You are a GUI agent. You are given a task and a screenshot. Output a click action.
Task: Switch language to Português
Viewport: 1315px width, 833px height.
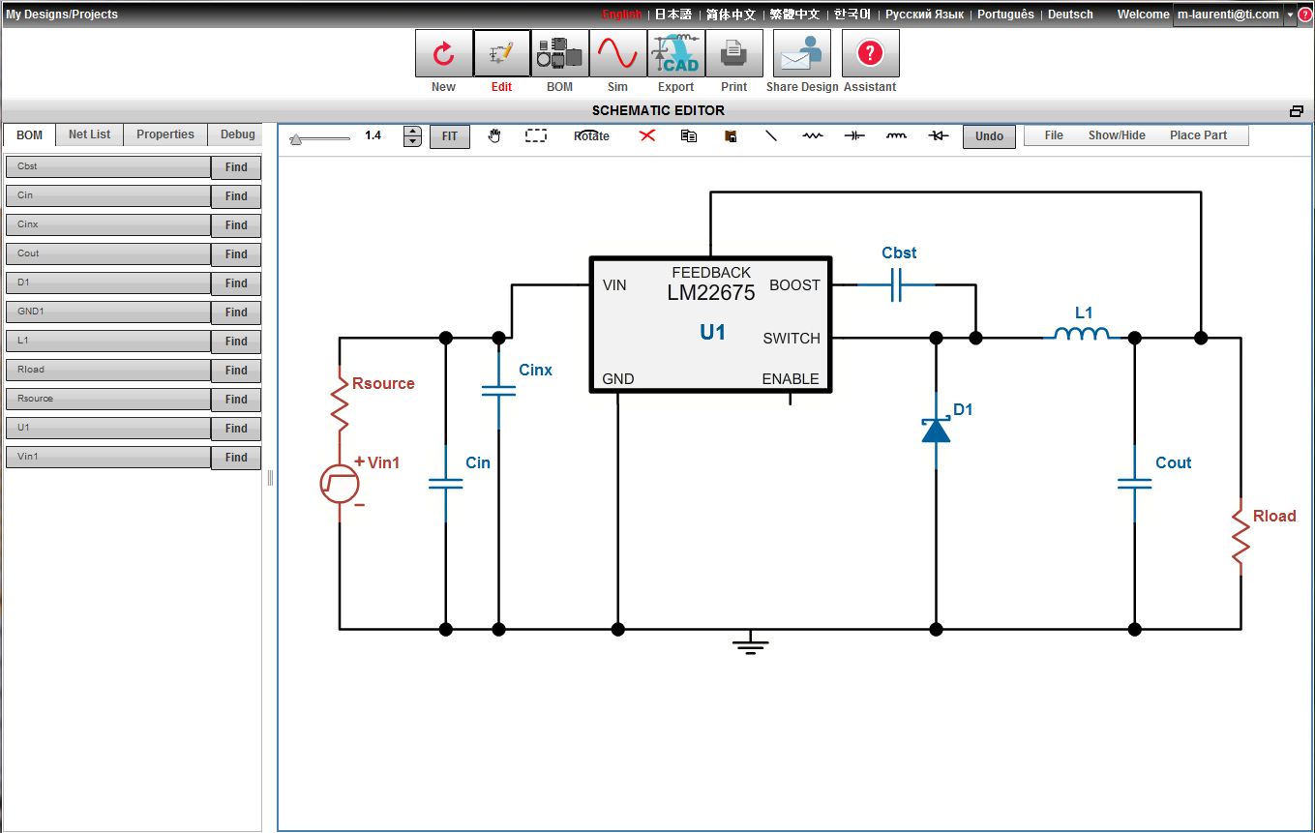(1005, 15)
